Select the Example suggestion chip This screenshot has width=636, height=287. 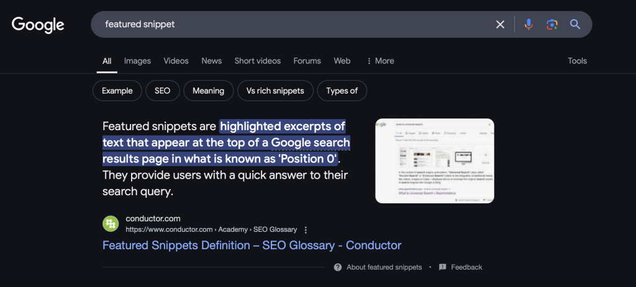pyautogui.click(x=117, y=91)
